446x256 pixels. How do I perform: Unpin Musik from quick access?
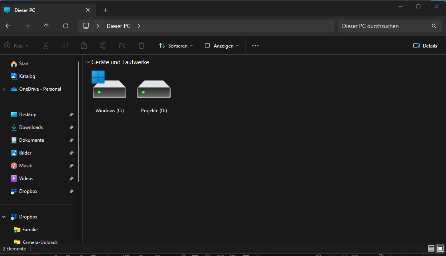(71, 166)
